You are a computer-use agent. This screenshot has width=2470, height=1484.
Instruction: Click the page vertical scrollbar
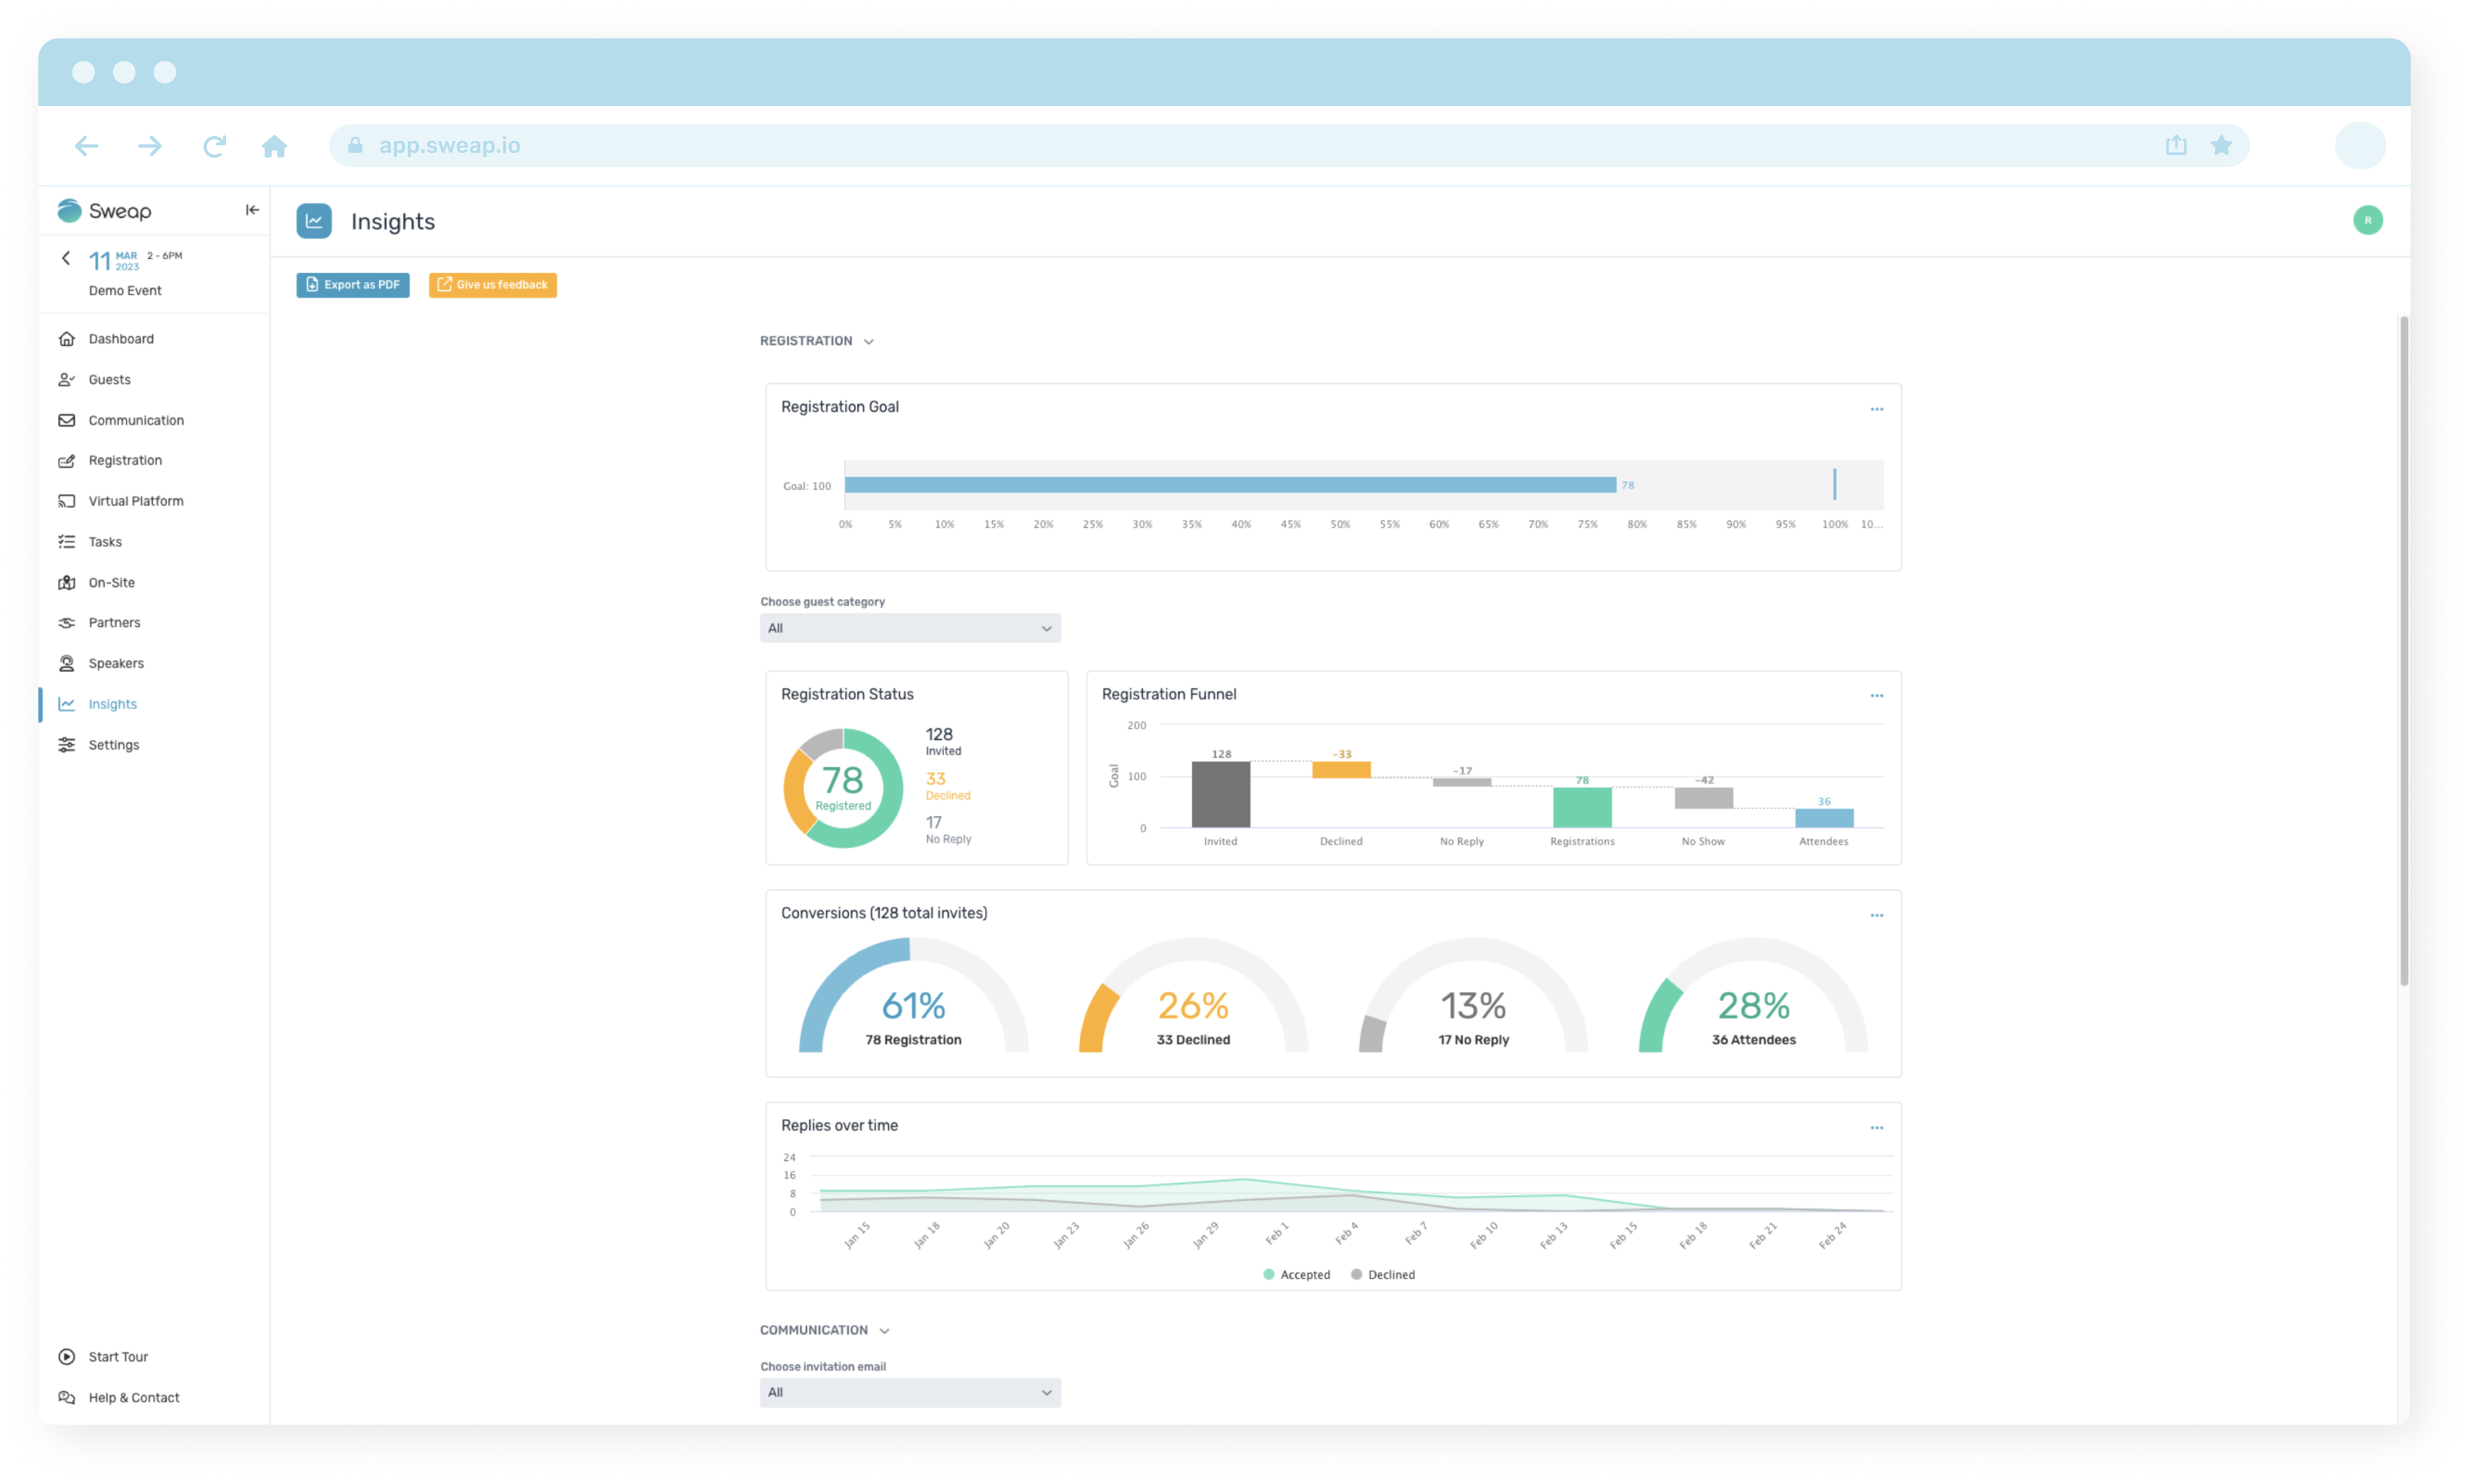click(2403, 650)
